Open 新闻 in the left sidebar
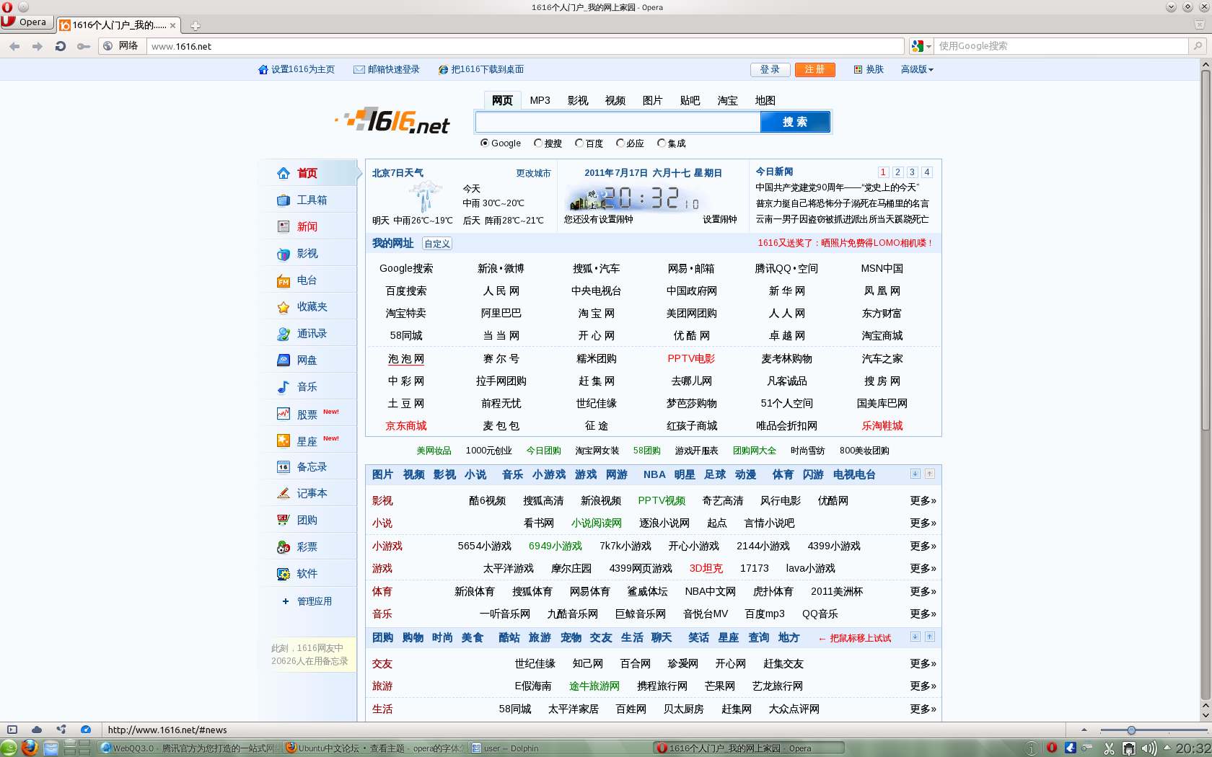The height and width of the screenshot is (757, 1212). (307, 226)
